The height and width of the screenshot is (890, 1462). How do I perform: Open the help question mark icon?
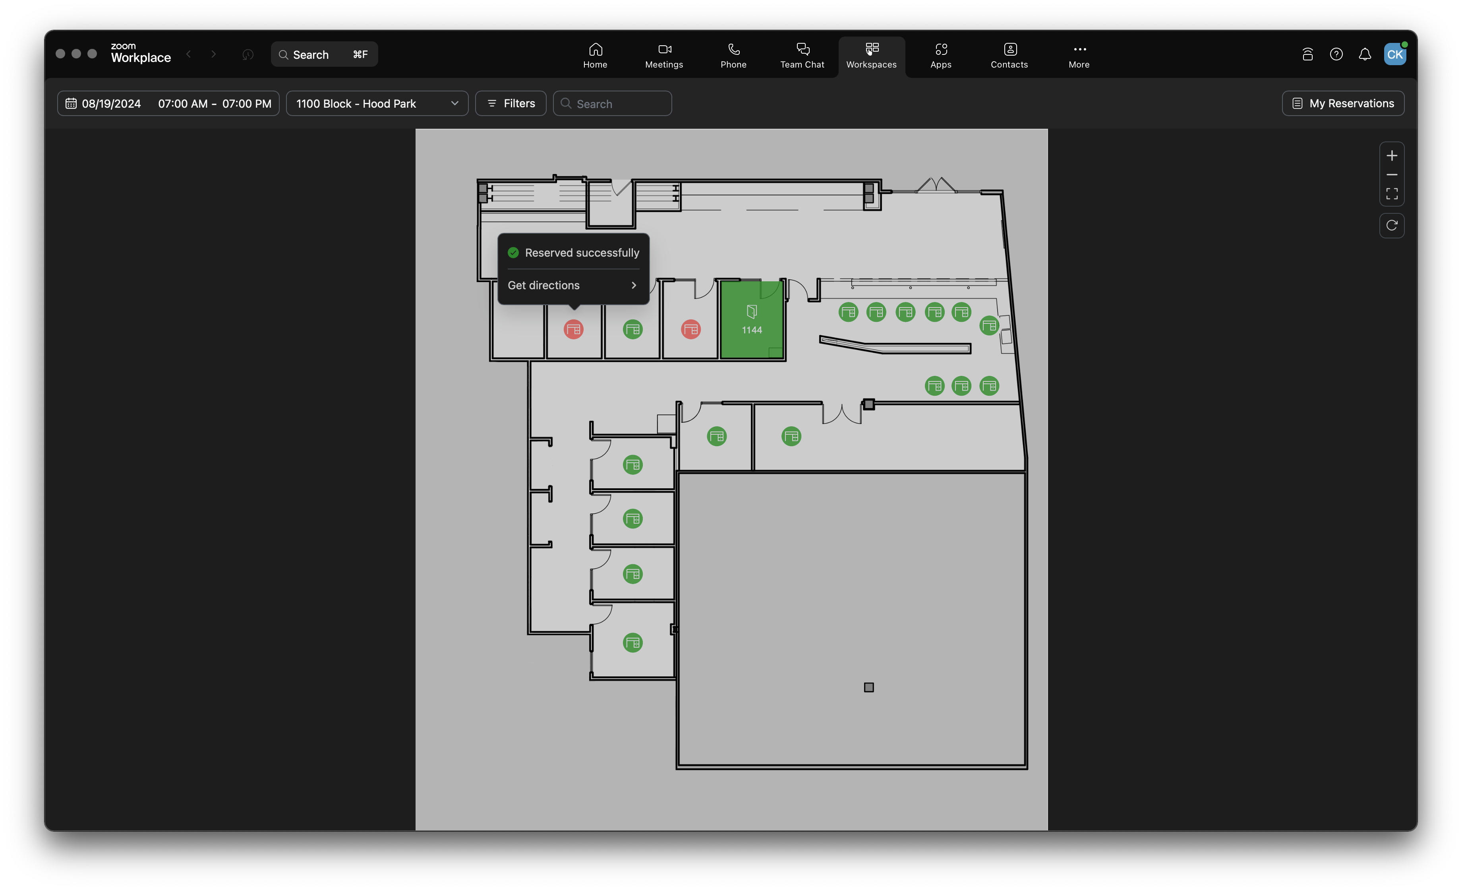point(1336,54)
